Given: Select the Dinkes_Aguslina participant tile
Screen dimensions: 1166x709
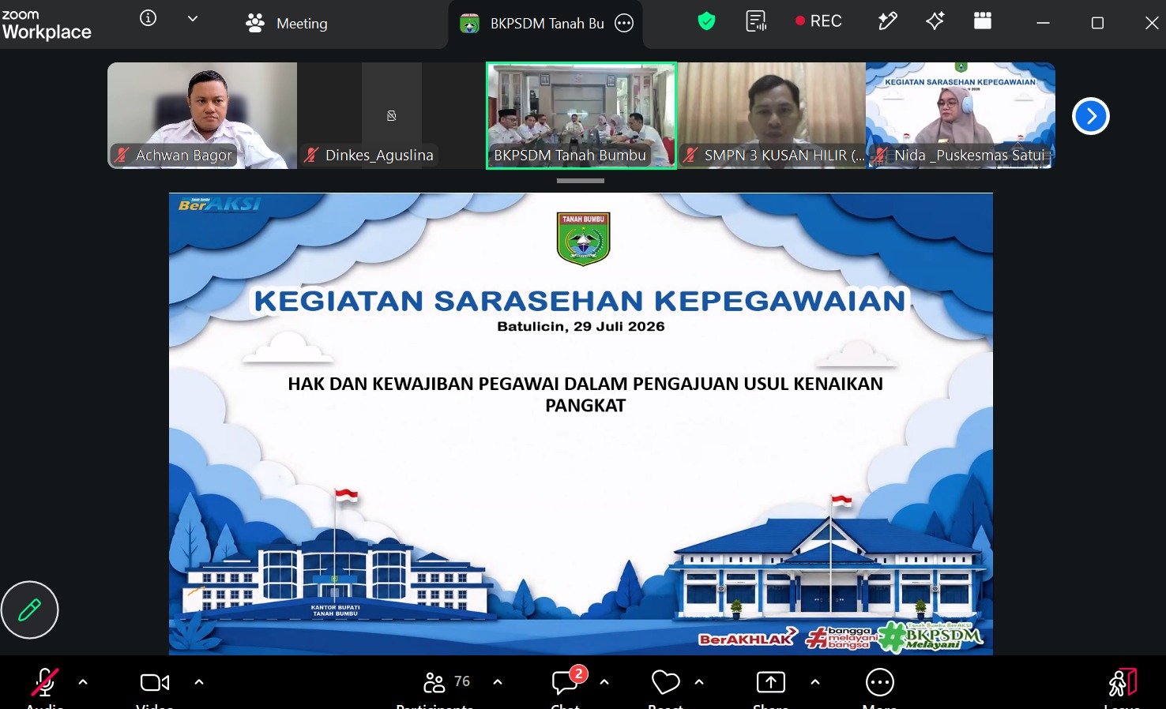Looking at the screenshot, I should [392, 115].
